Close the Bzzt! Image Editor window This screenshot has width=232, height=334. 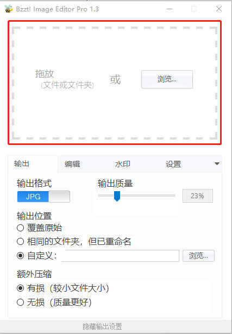tap(219, 9)
